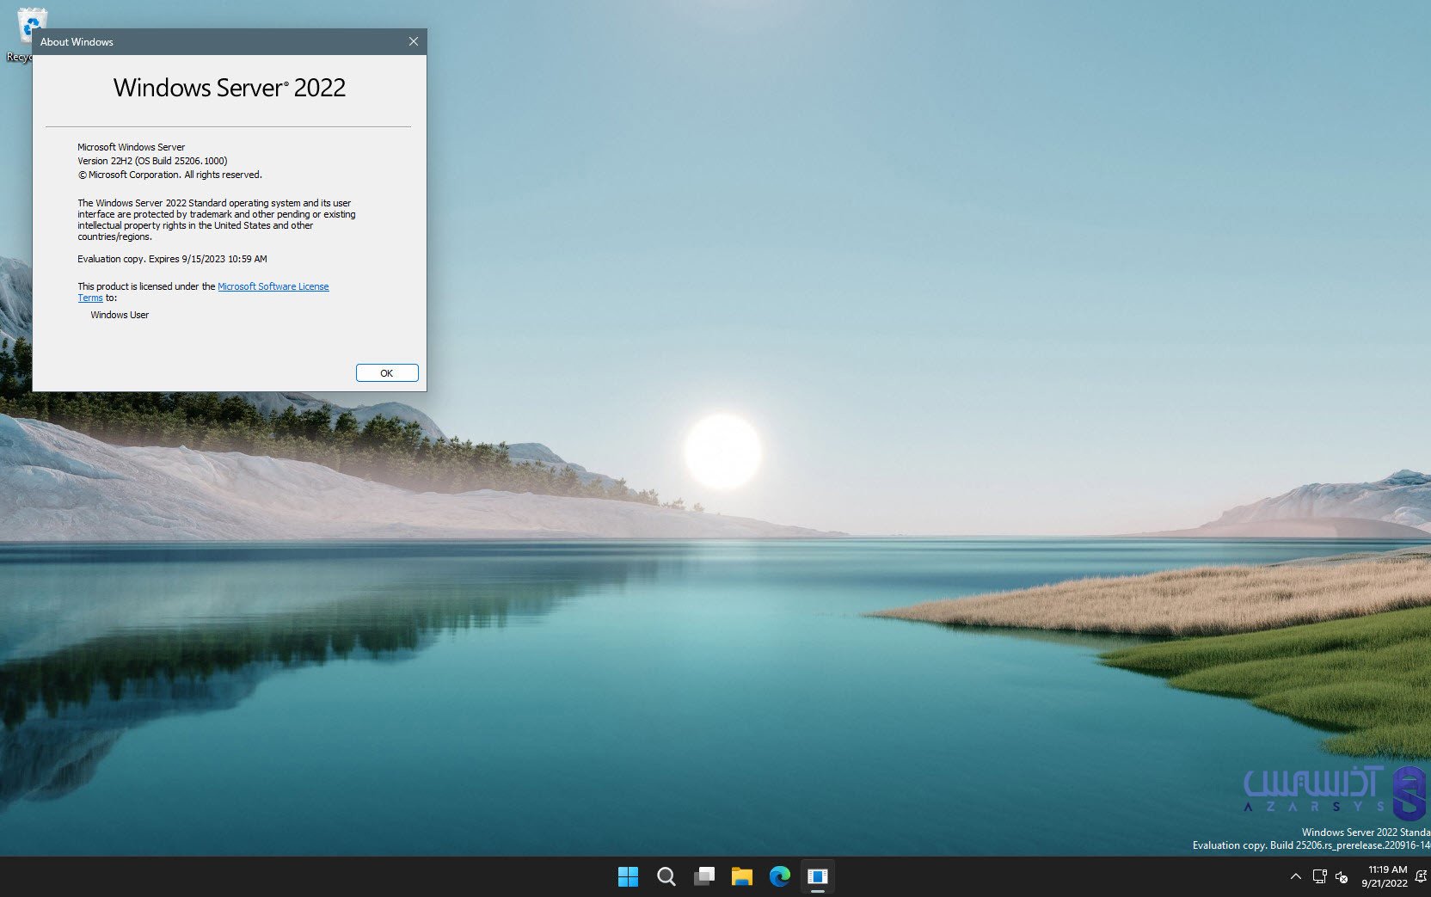This screenshot has height=897, width=1431.
Task: Click the muted volume tray icon
Action: click(1342, 877)
